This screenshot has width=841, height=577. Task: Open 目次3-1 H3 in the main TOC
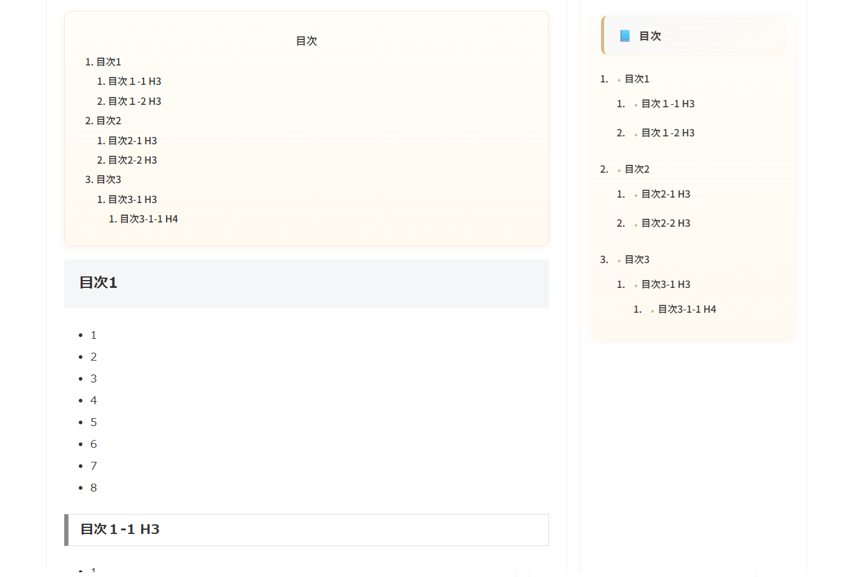pyautogui.click(x=131, y=199)
